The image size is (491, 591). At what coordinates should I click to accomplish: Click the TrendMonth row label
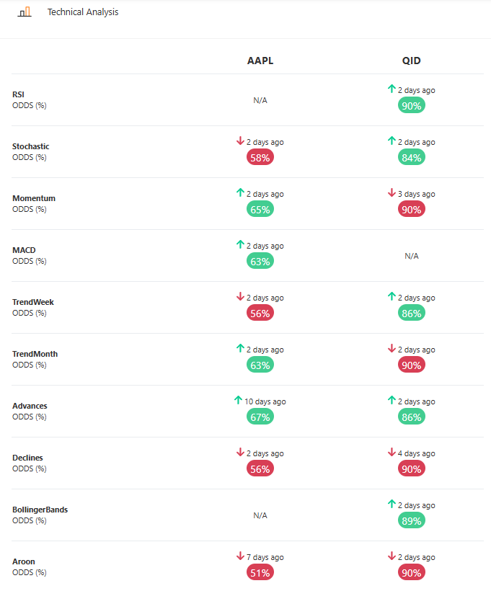pos(35,354)
